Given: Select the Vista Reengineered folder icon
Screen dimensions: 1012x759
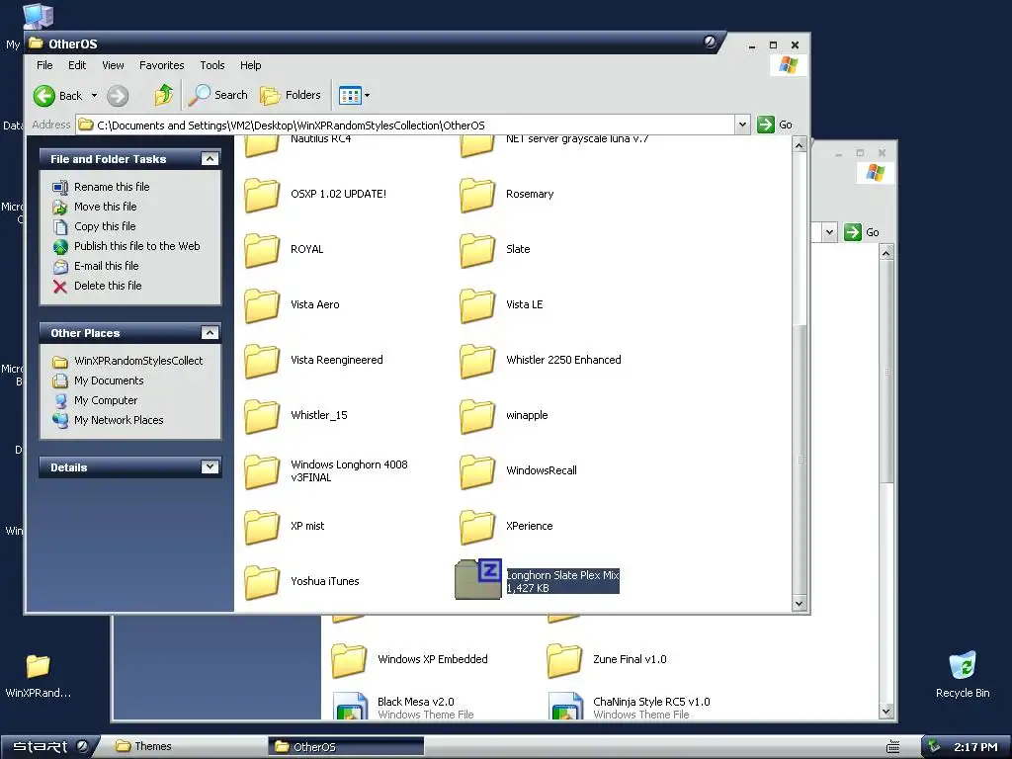Looking at the screenshot, I should click(x=262, y=361).
